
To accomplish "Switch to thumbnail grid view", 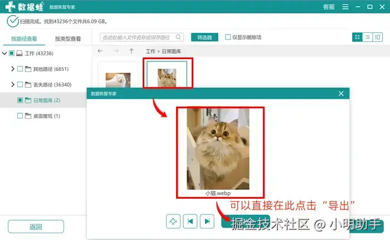I will [358, 37].
